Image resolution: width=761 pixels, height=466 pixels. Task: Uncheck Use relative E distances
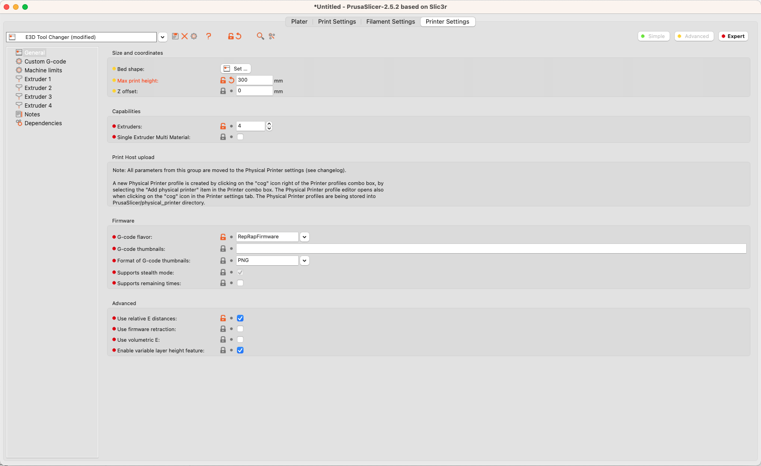(240, 318)
